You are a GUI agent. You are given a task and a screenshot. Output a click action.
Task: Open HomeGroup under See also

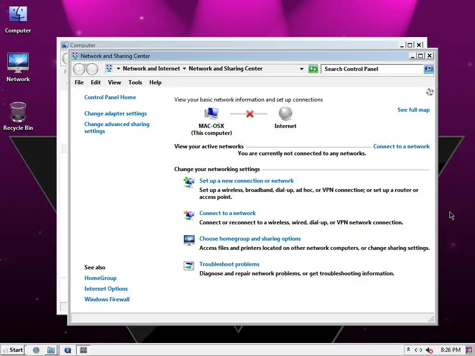[x=100, y=278]
